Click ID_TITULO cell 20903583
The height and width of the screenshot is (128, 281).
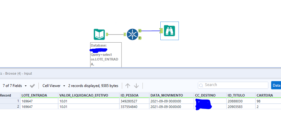coord(241,107)
